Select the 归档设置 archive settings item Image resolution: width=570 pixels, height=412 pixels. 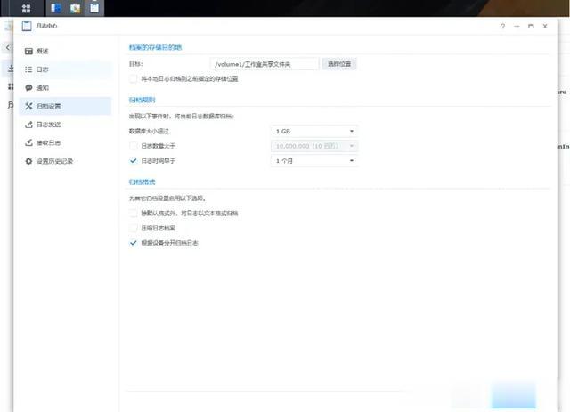click(65, 106)
